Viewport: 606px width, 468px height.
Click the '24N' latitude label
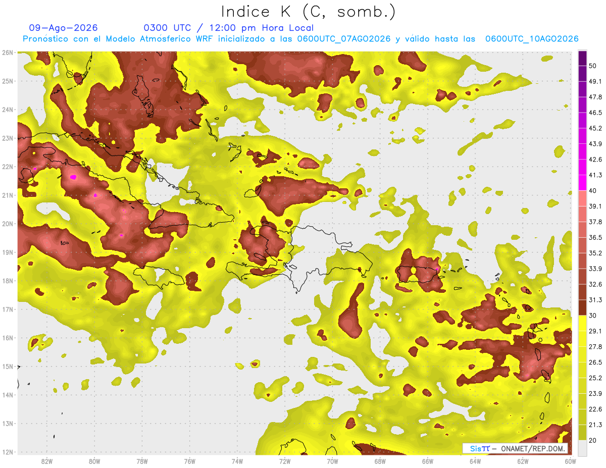(8, 110)
